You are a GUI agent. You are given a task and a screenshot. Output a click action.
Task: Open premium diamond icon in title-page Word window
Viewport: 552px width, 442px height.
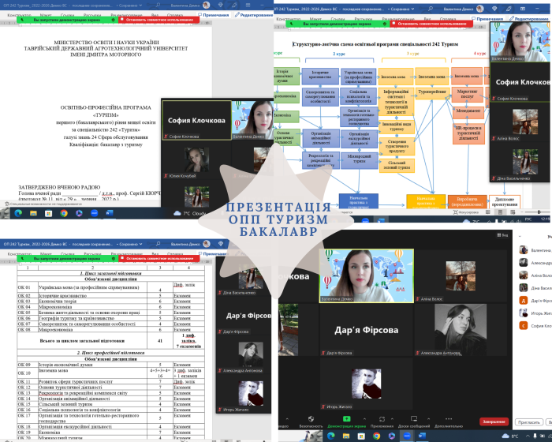[220, 5]
